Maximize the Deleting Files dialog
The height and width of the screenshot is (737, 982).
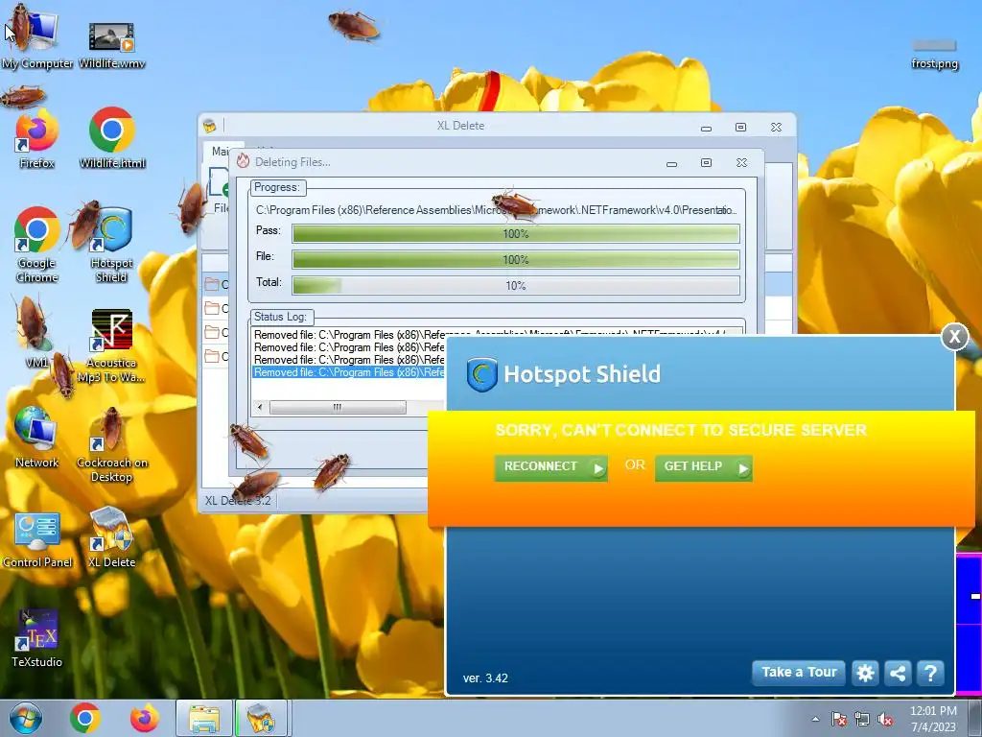point(706,163)
